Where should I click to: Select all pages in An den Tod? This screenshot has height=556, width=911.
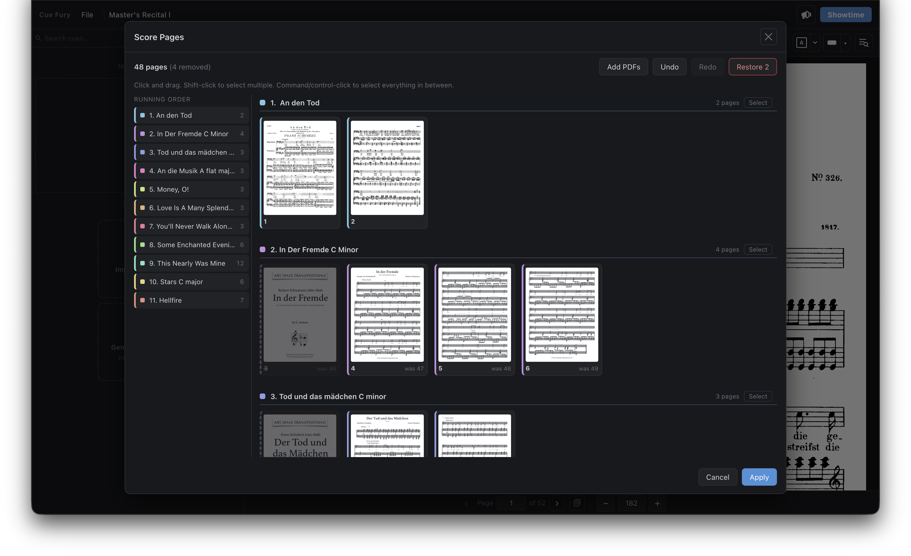tap(758, 103)
